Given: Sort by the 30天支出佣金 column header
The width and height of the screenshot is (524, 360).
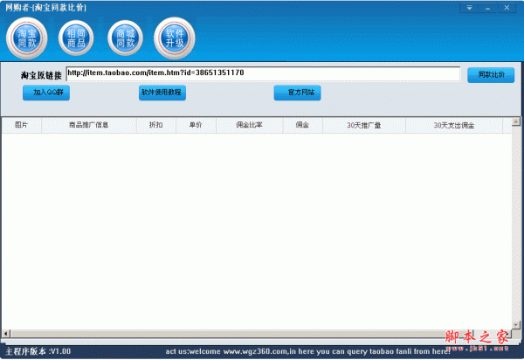Looking at the screenshot, I should click(x=454, y=125).
